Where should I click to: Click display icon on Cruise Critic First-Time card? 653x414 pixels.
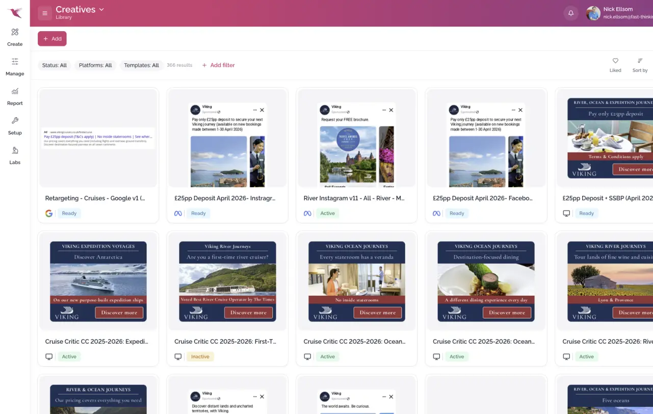pyautogui.click(x=178, y=356)
